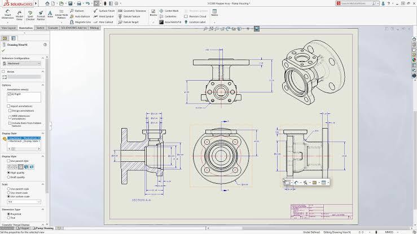417x234 pixels.
Task: Choose Linear Note Pattern tool
Action: point(62,14)
